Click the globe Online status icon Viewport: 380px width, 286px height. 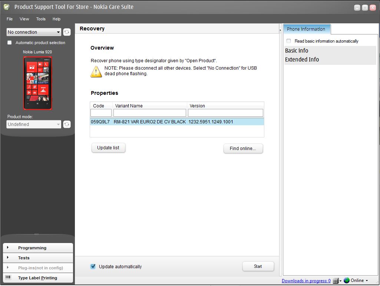[x=347, y=280]
